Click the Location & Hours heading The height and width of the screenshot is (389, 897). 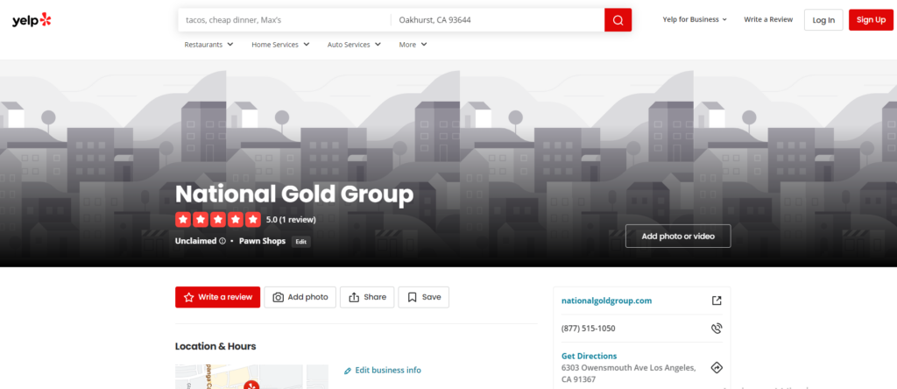point(215,346)
